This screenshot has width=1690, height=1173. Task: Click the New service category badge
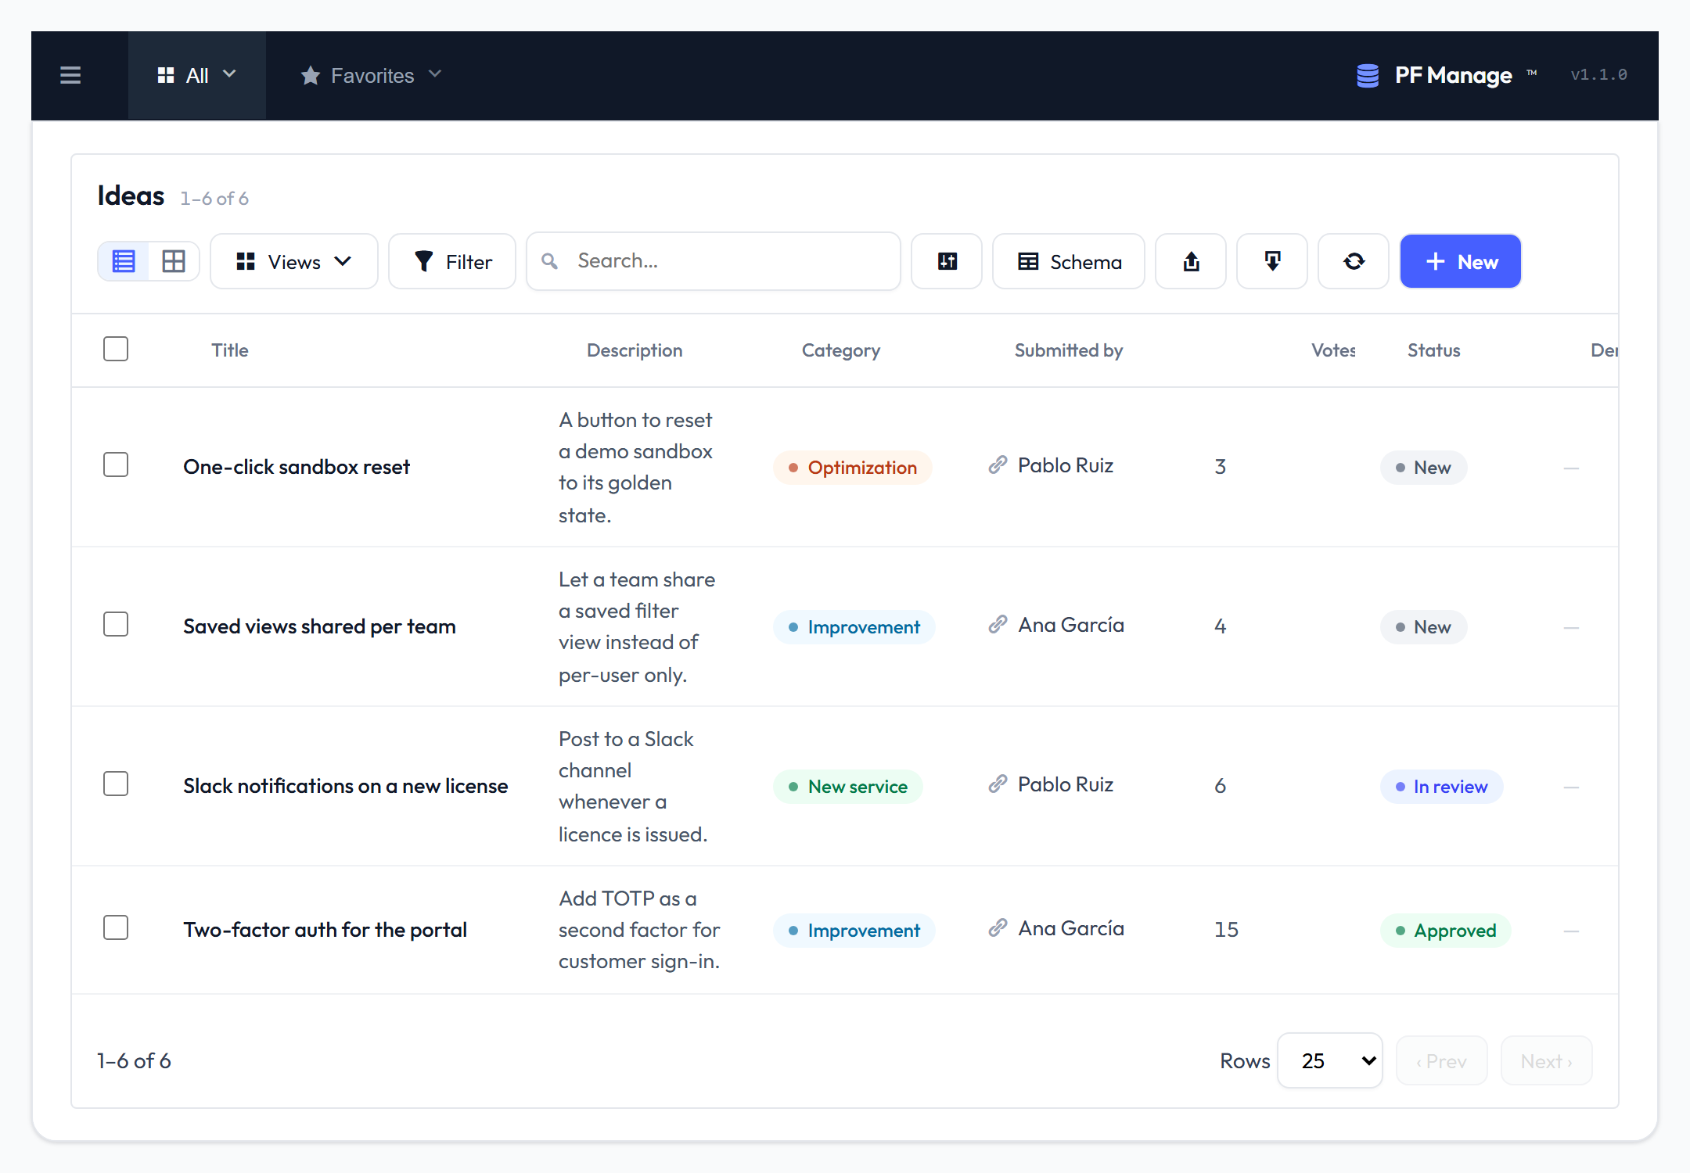click(848, 787)
